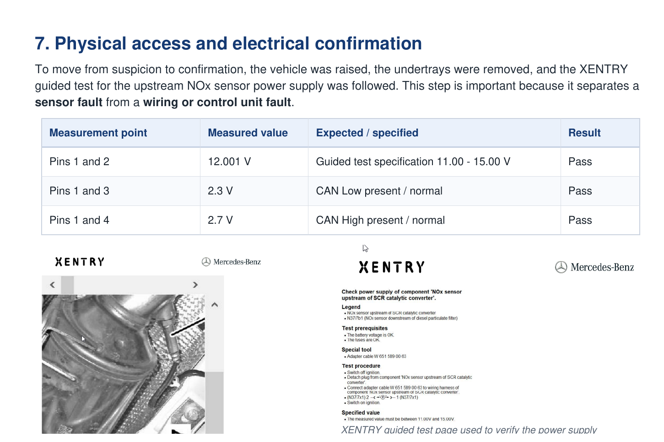This screenshot has height=442, width=664.
Task: Click the measured value 12.001 V cell
Action: click(229, 162)
